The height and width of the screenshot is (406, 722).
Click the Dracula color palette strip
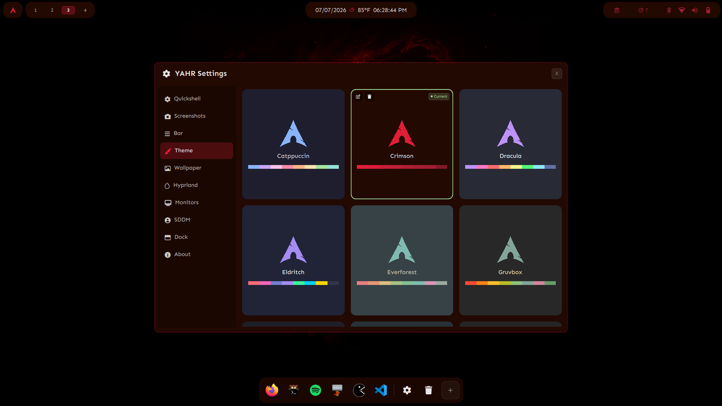[510, 167]
